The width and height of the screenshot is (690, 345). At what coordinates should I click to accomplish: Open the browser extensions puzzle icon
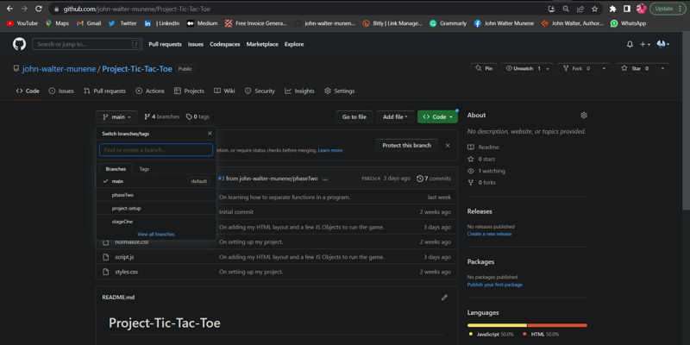click(x=612, y=9)
